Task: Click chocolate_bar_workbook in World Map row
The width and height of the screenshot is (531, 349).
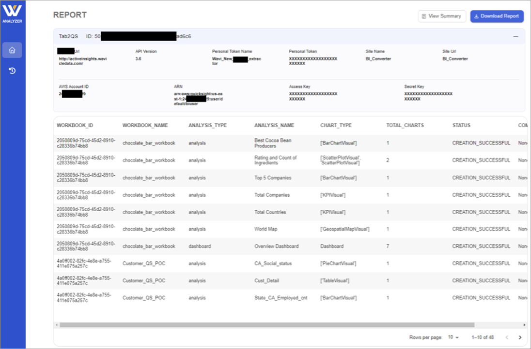Action: [149, 229]
